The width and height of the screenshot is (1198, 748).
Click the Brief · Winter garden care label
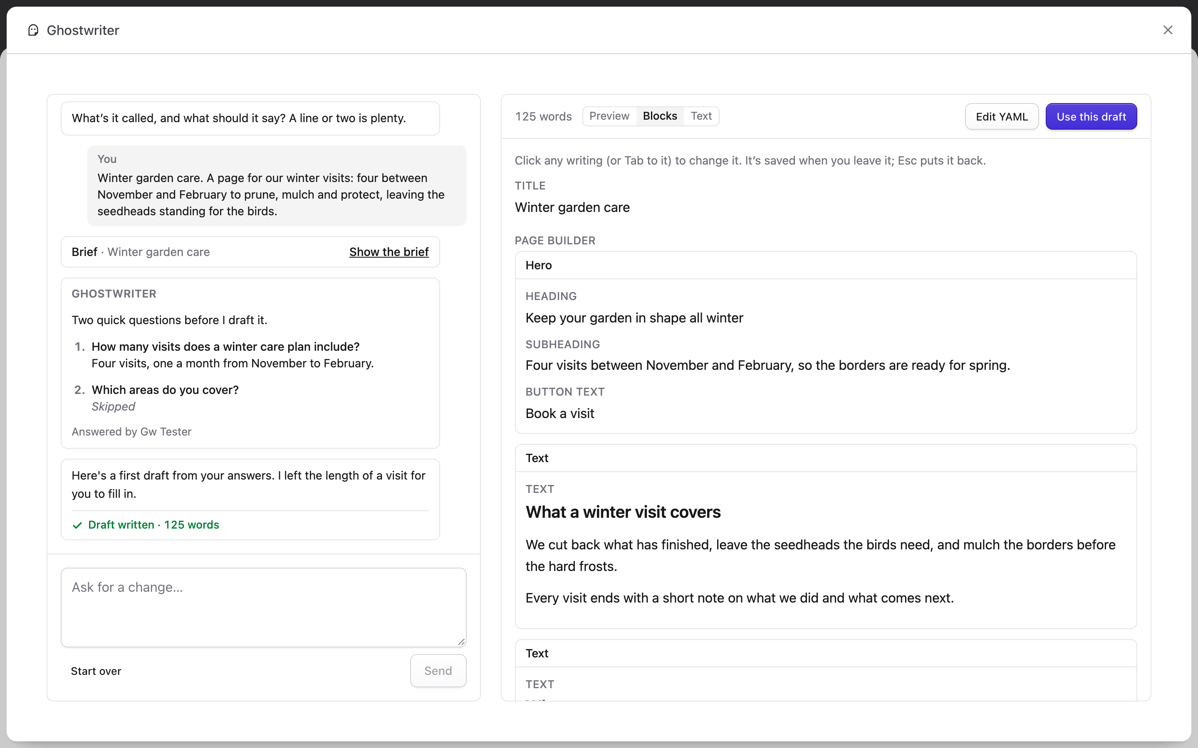tap(141, 252)
